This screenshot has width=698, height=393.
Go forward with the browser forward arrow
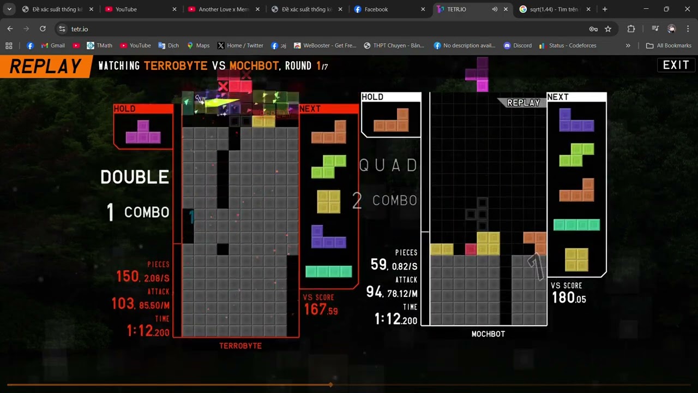click(26, 29)
